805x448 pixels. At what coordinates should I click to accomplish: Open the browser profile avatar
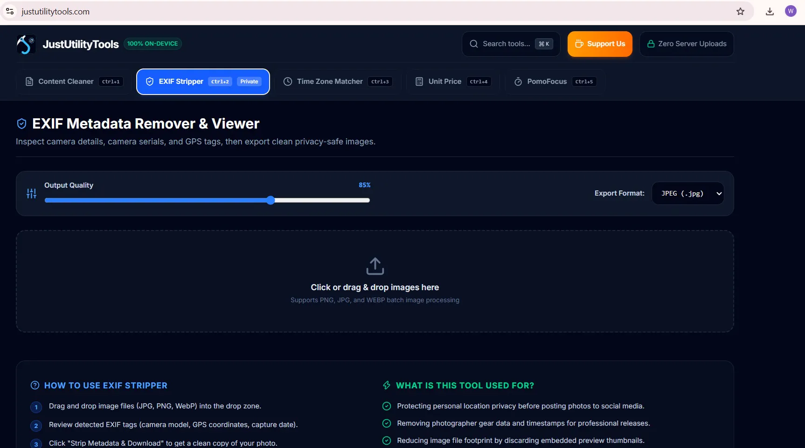(x=791, y=11)
